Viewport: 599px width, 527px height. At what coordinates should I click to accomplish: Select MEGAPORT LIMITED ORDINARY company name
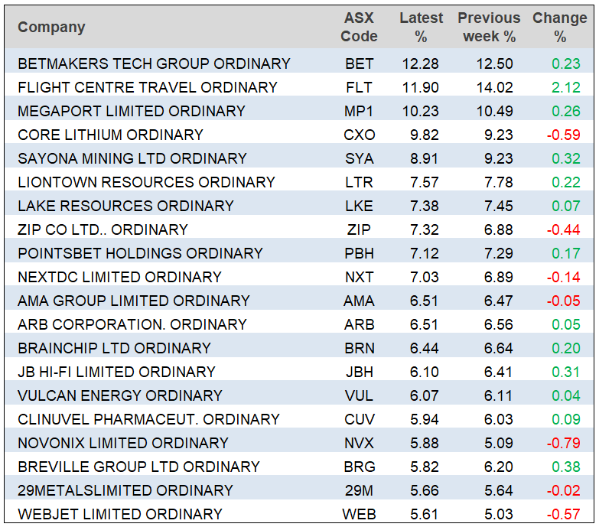click(x=131, y=111)
